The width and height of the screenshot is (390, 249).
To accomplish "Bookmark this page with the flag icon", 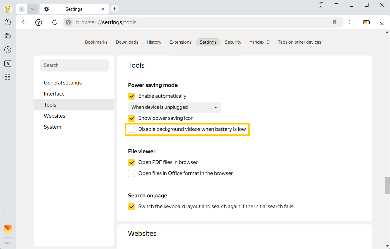I will pos(334,22).
